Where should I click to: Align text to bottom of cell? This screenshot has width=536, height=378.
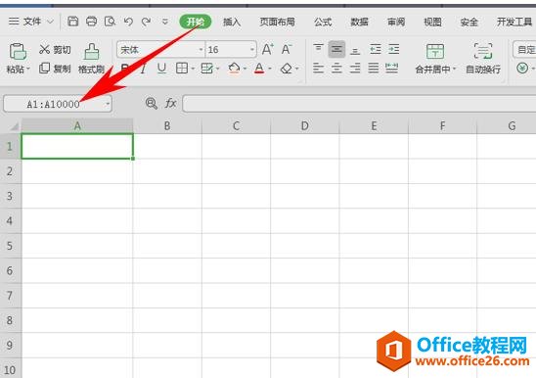click(x=355, y=51)
